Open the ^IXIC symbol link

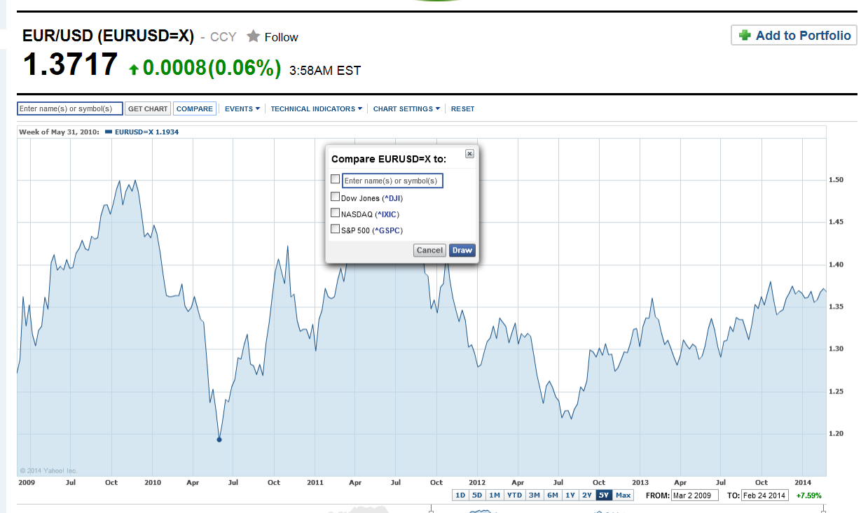pos(387,214)
